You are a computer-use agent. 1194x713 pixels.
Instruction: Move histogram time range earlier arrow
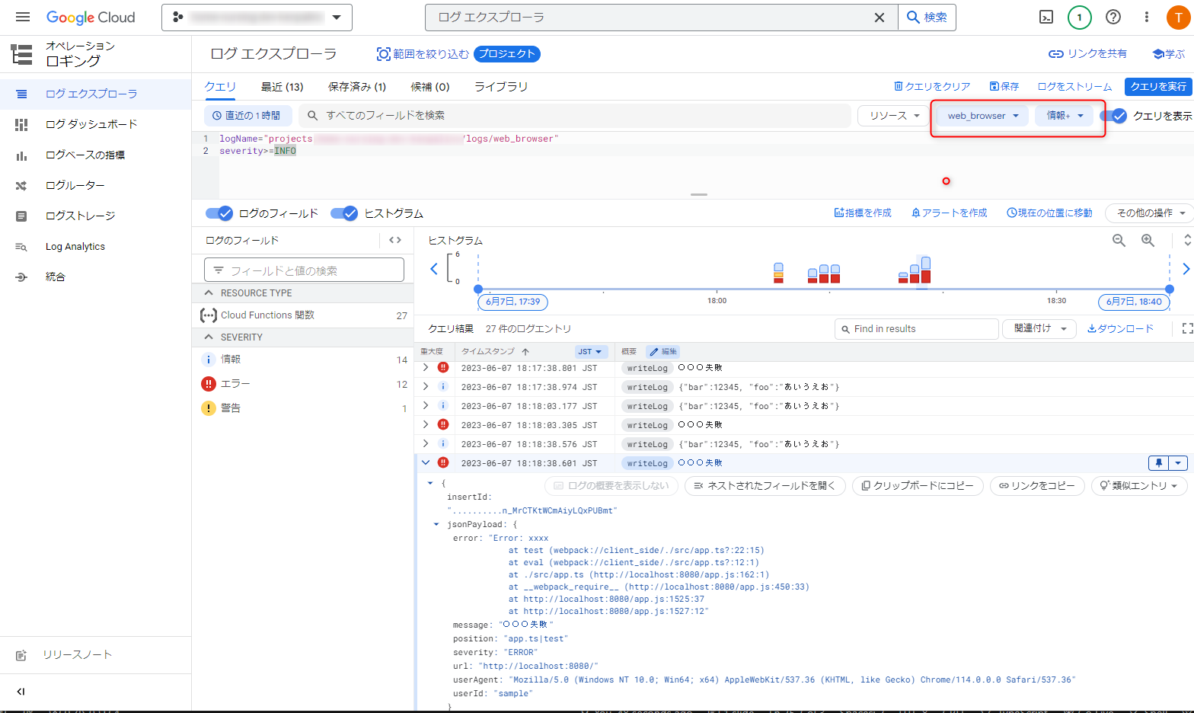(x=434, y=269)
